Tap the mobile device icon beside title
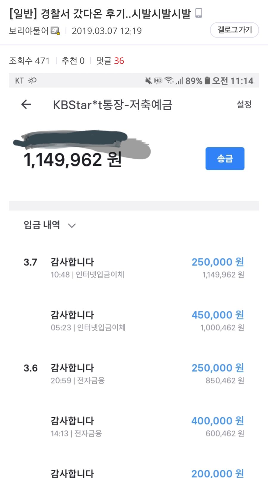 click(199, 13)
